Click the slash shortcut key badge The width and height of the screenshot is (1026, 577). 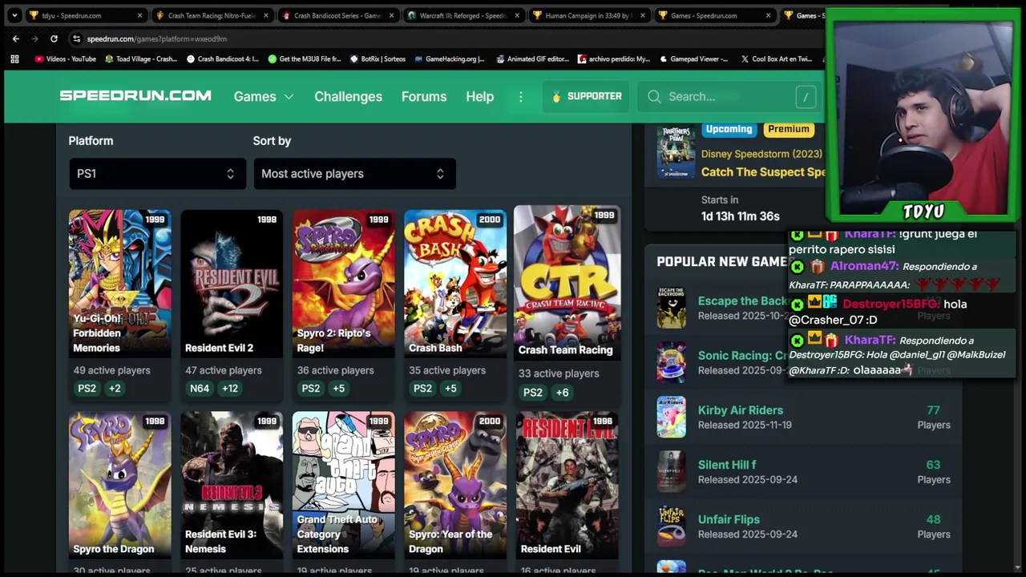coord(805,96)
